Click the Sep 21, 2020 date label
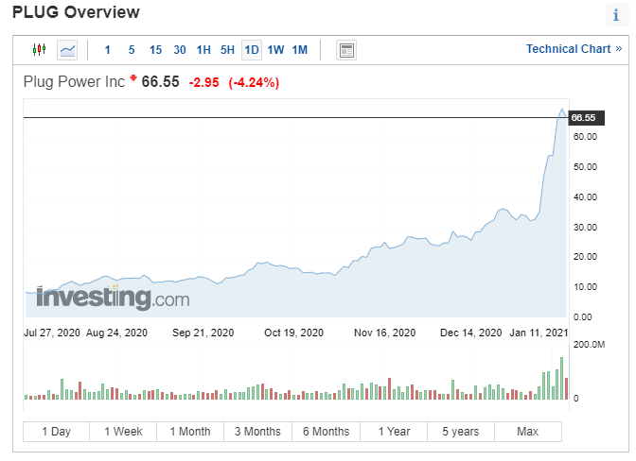636x461 pixels. [x=203, y=333]
